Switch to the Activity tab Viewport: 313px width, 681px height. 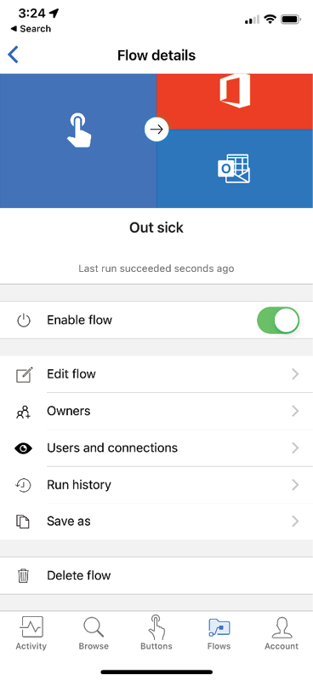tap(31, 632)
